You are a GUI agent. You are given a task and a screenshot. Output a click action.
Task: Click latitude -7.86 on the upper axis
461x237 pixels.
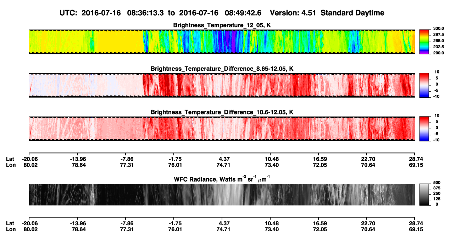point(127,159)
